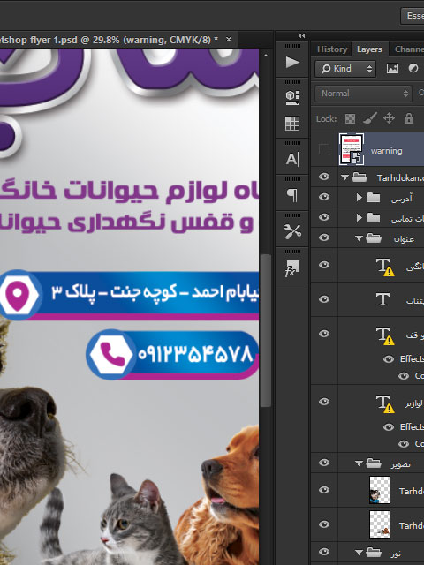Expand the آدرس folder
This screenshot has width=424, height=565.
coord(359,197)
